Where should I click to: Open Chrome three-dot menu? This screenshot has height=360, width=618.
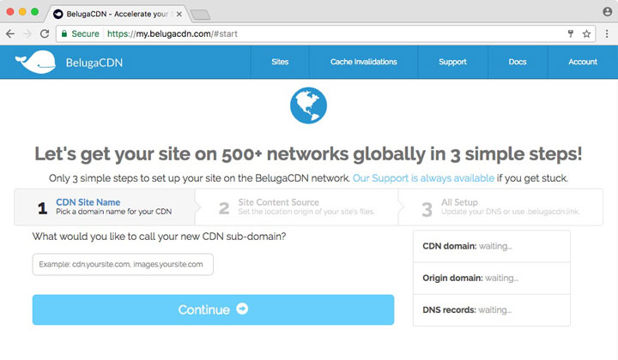coord(607,33)
